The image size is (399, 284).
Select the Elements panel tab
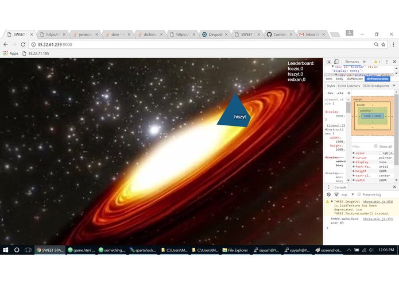pos(352,62)
